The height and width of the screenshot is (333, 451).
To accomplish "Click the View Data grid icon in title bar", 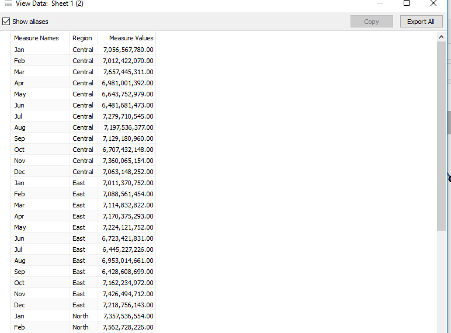I will 8,4.
